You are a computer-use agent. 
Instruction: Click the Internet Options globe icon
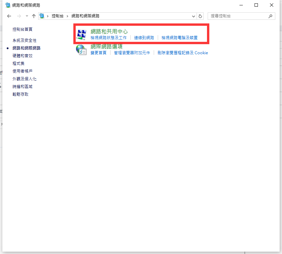[81, 50]
